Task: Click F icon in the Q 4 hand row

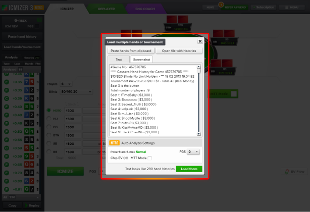Action: click(x=7, y=131)
